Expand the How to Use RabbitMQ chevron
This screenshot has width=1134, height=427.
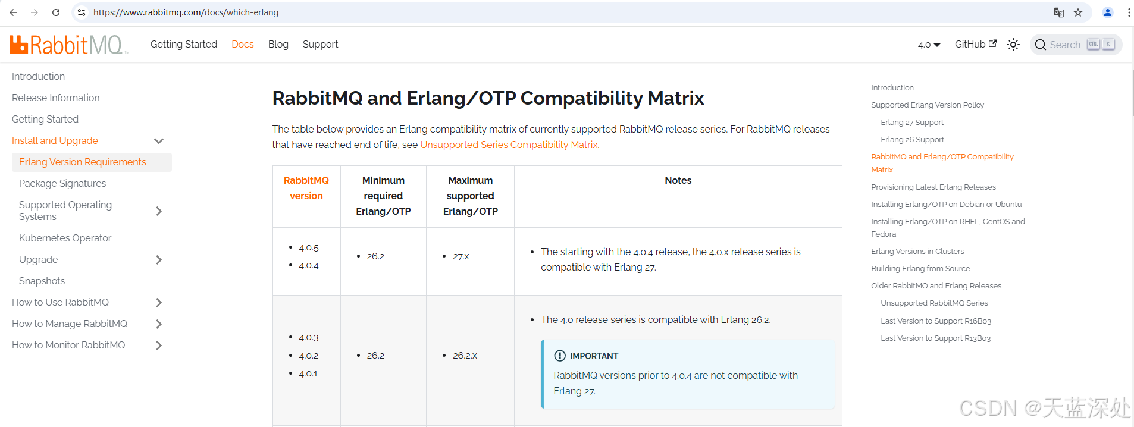159,303
